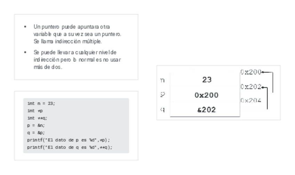This screenshot has height=175, width=295.
Task: Click the row label p beside the table
Action: click(x=162, y=94)
